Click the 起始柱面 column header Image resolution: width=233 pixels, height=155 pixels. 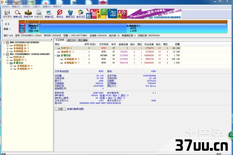[123, 44]
